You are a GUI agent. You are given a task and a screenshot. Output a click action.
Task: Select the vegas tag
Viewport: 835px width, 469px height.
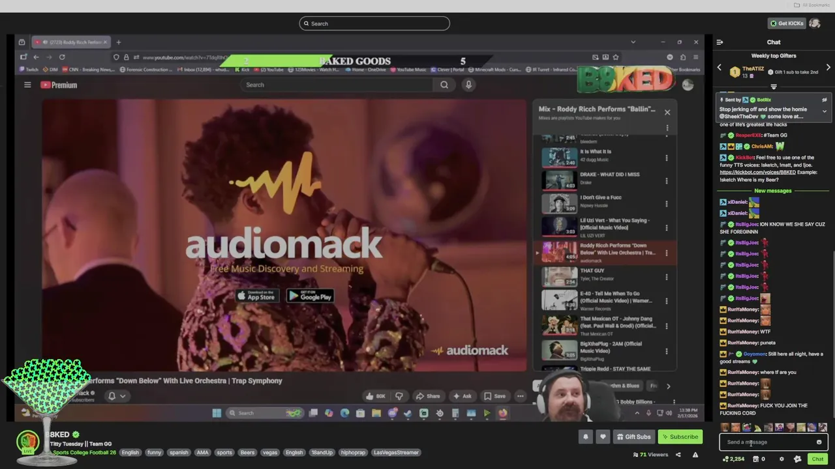(x=270, y=453)
